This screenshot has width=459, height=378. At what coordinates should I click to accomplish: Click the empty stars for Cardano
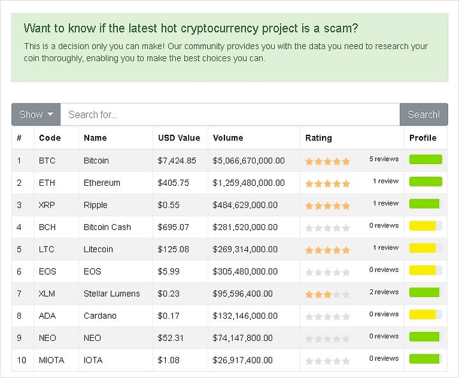click(328, 317)
